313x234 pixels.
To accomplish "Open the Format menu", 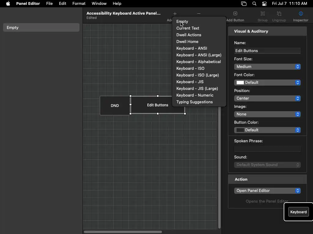I will tap(79, 4).
